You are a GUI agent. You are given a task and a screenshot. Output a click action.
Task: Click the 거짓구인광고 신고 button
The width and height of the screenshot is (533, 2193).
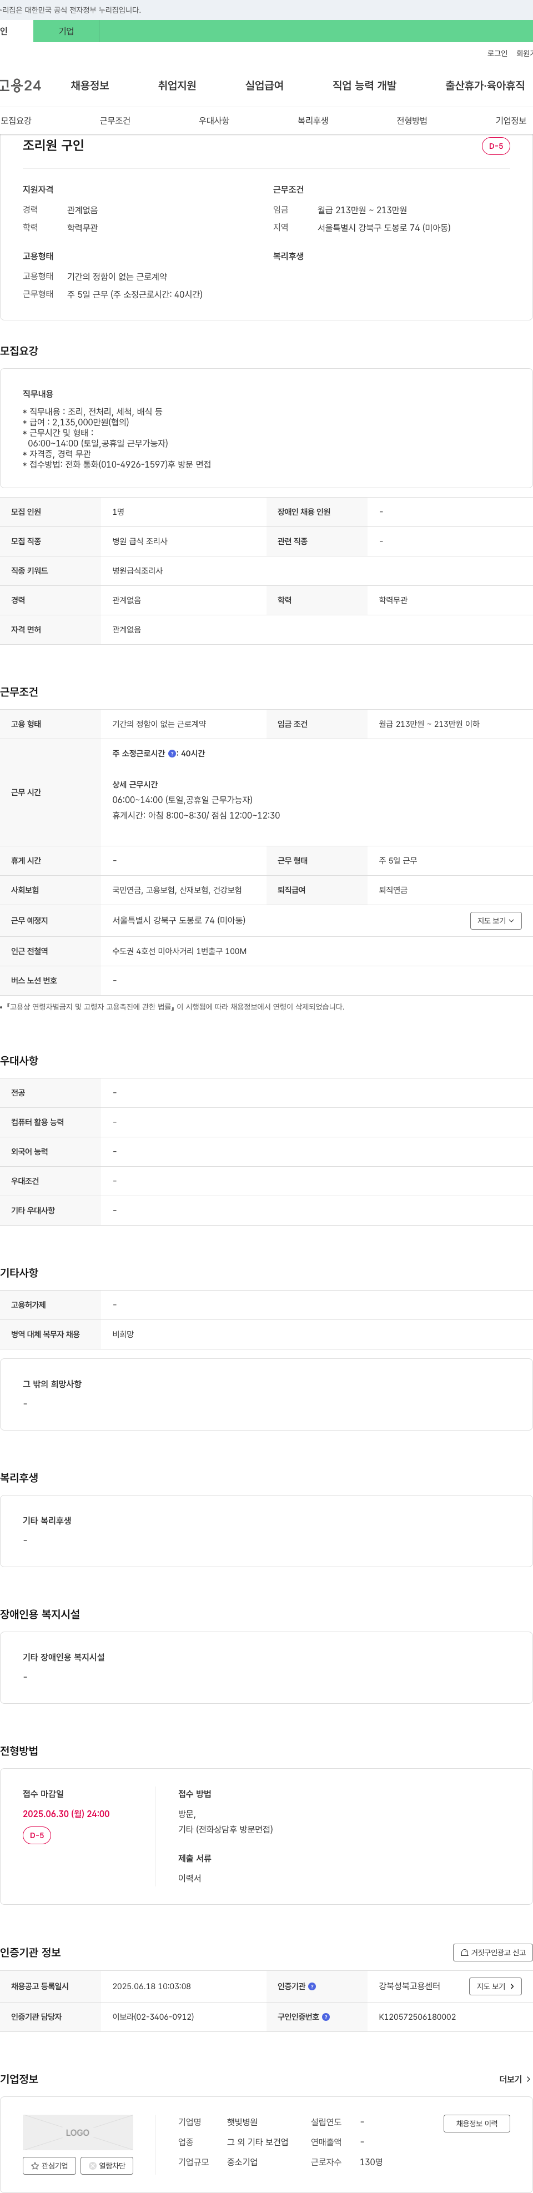(x=493, y=1952)
